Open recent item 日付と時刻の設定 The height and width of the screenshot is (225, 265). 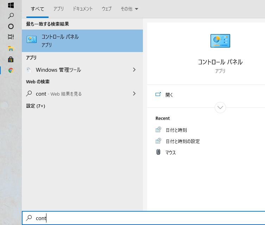(x=183, y=141)
